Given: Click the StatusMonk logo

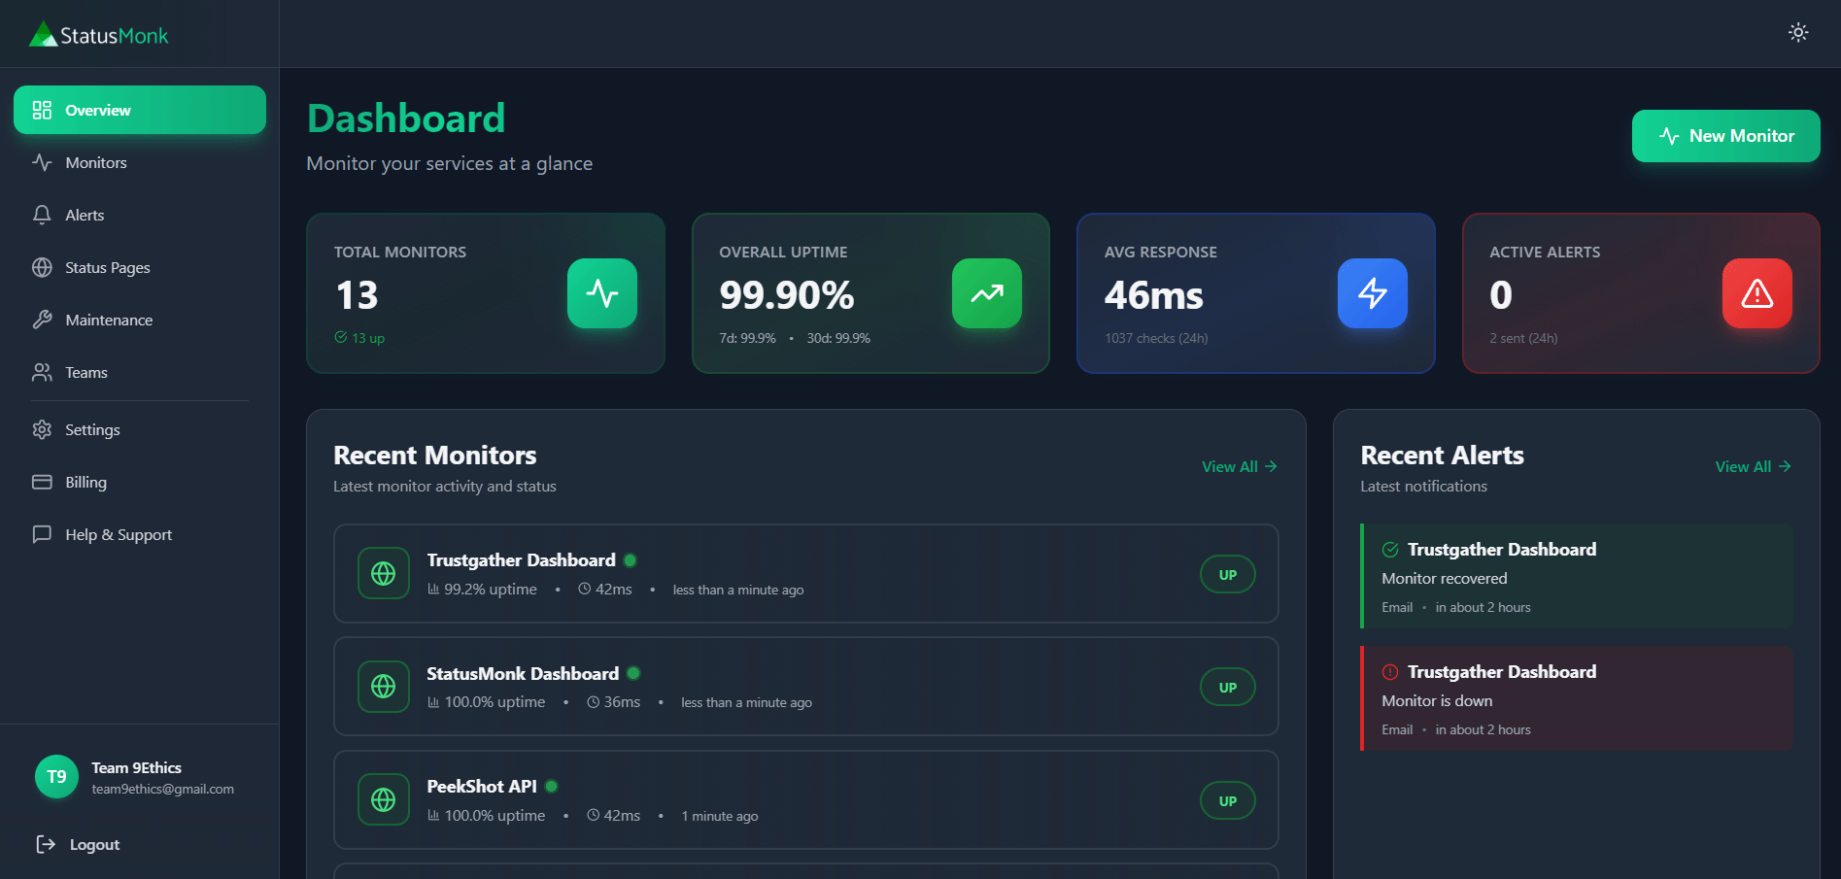Looking at the screenshot, I should click(97, 34).
